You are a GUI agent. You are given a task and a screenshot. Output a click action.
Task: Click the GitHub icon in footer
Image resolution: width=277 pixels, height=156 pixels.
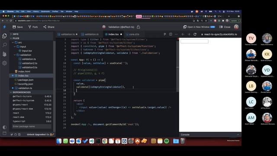click(16, 135)
